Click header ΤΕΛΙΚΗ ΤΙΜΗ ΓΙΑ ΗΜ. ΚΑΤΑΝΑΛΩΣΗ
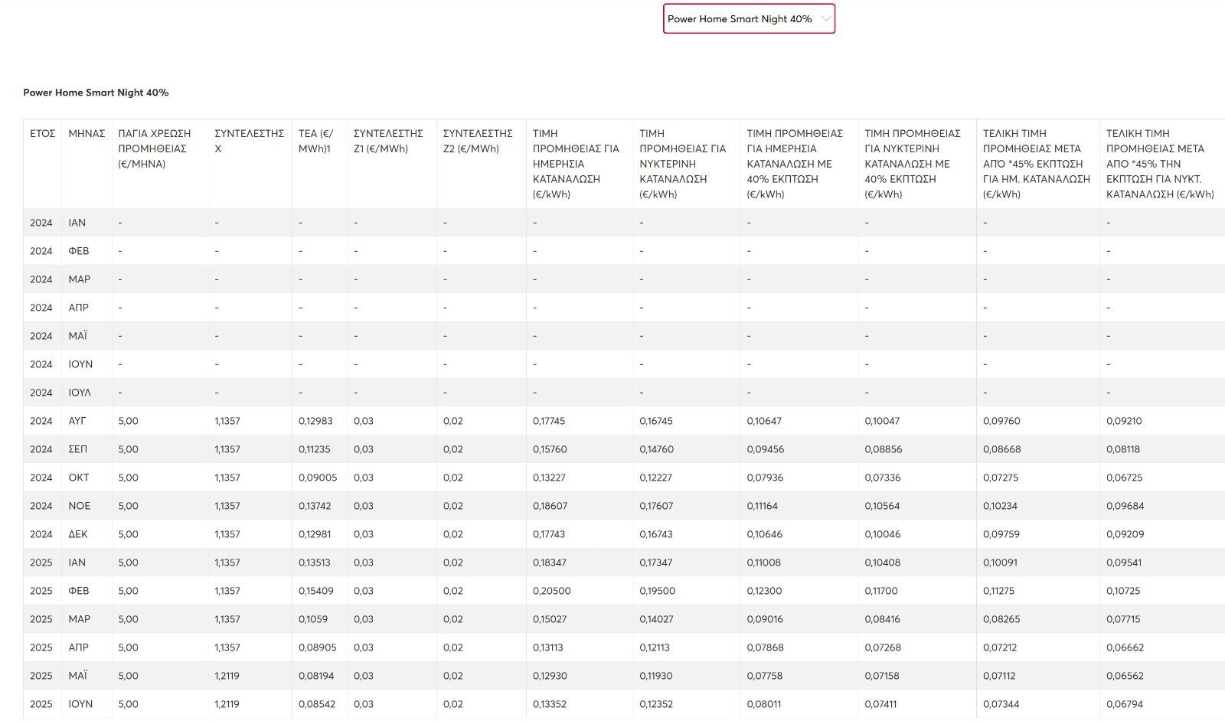The image size is (1225, 724). click(x=1037, y=164)
